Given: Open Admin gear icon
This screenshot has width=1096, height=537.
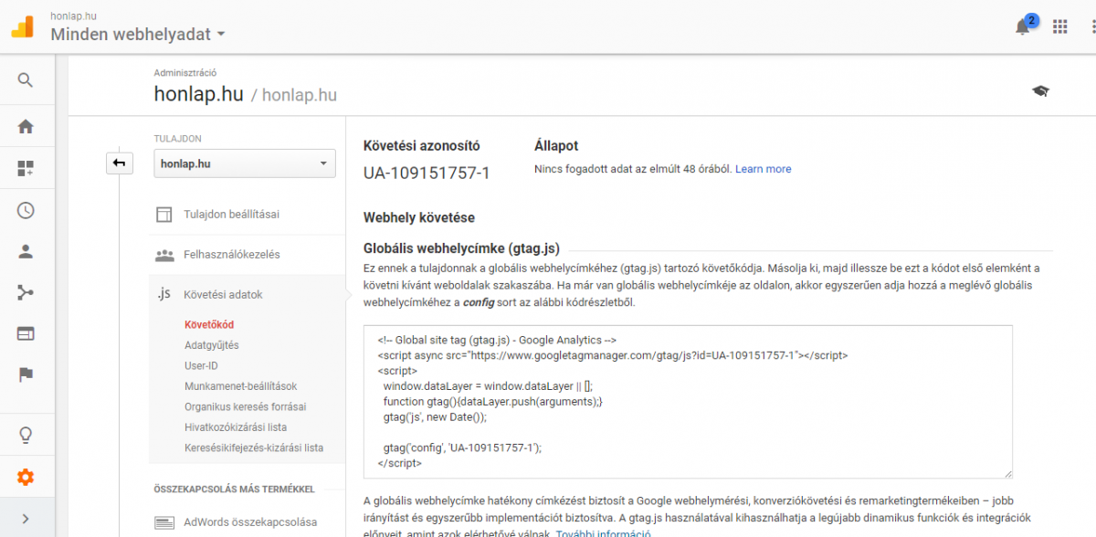Looking at the screenshot, I should (26, 477).
